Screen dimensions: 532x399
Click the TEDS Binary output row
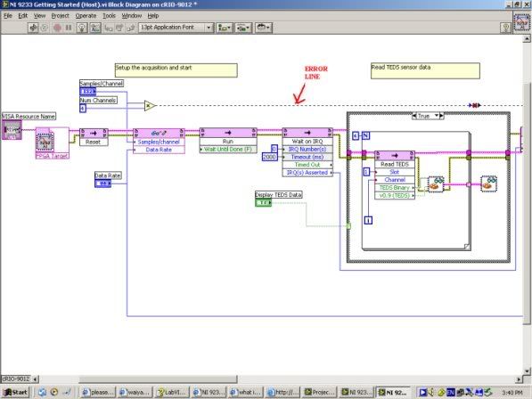pos(395,187)
